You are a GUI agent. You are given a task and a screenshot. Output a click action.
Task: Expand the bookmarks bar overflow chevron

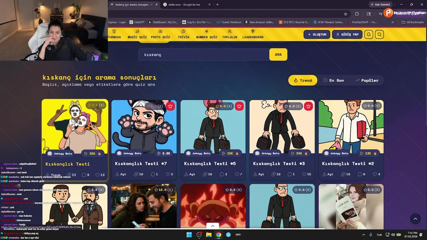click(393, 22)
